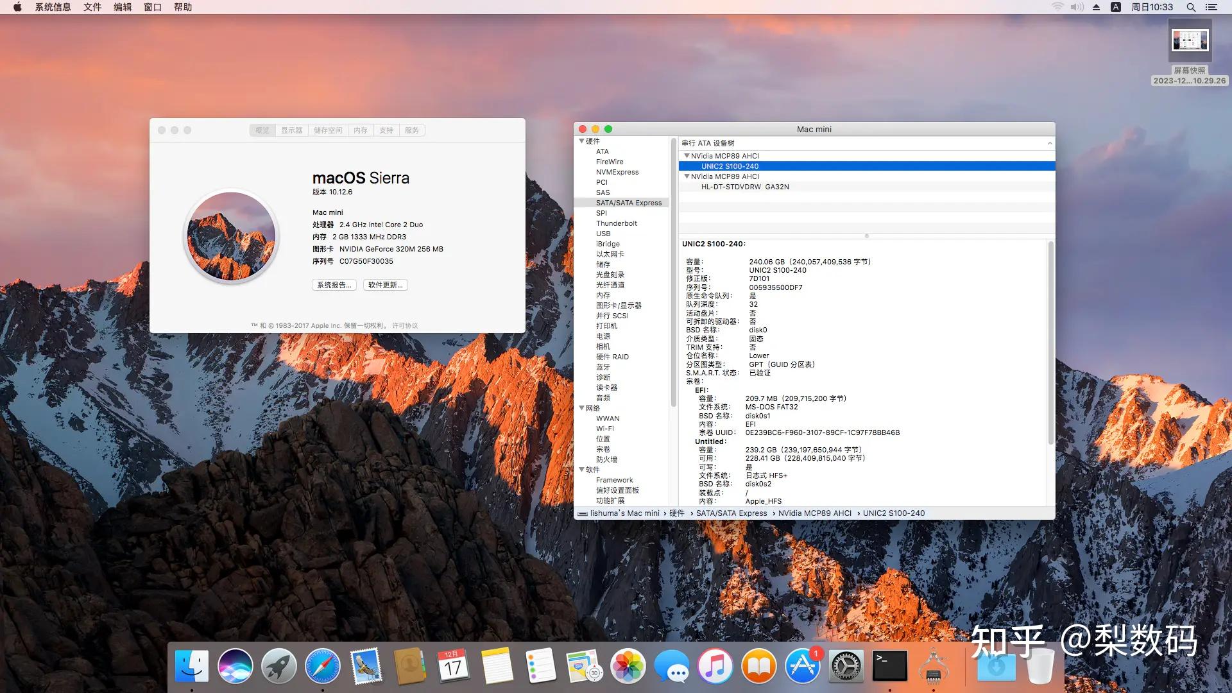The height and width of the screenshot is (693, 1232).
Task: Open Reminders list icon in Dock
Action: [540, 666]
